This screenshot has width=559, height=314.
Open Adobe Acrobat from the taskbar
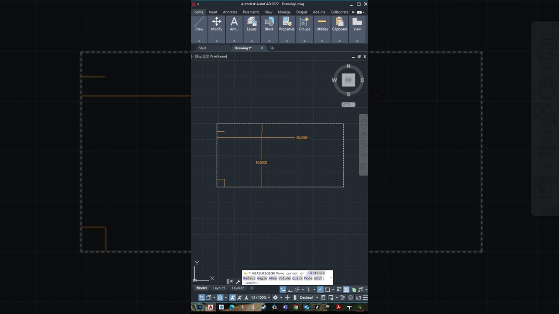[338, 307]
